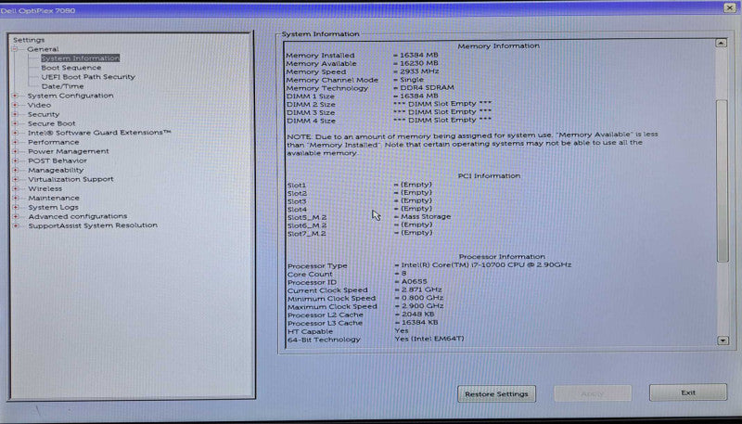Click the PCI Information heading
This screenshot has width=742, height=424.
tap(489, 176)
